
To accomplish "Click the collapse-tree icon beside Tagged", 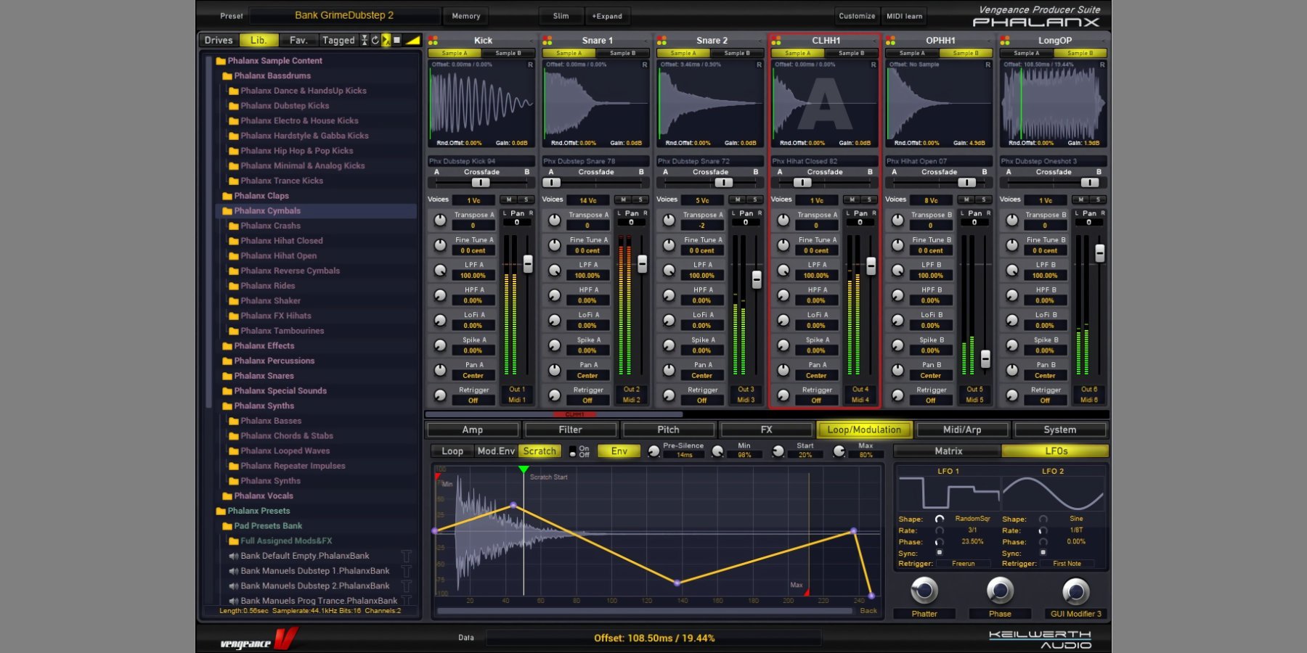I will pyautogui.click(x=365, y=40).
